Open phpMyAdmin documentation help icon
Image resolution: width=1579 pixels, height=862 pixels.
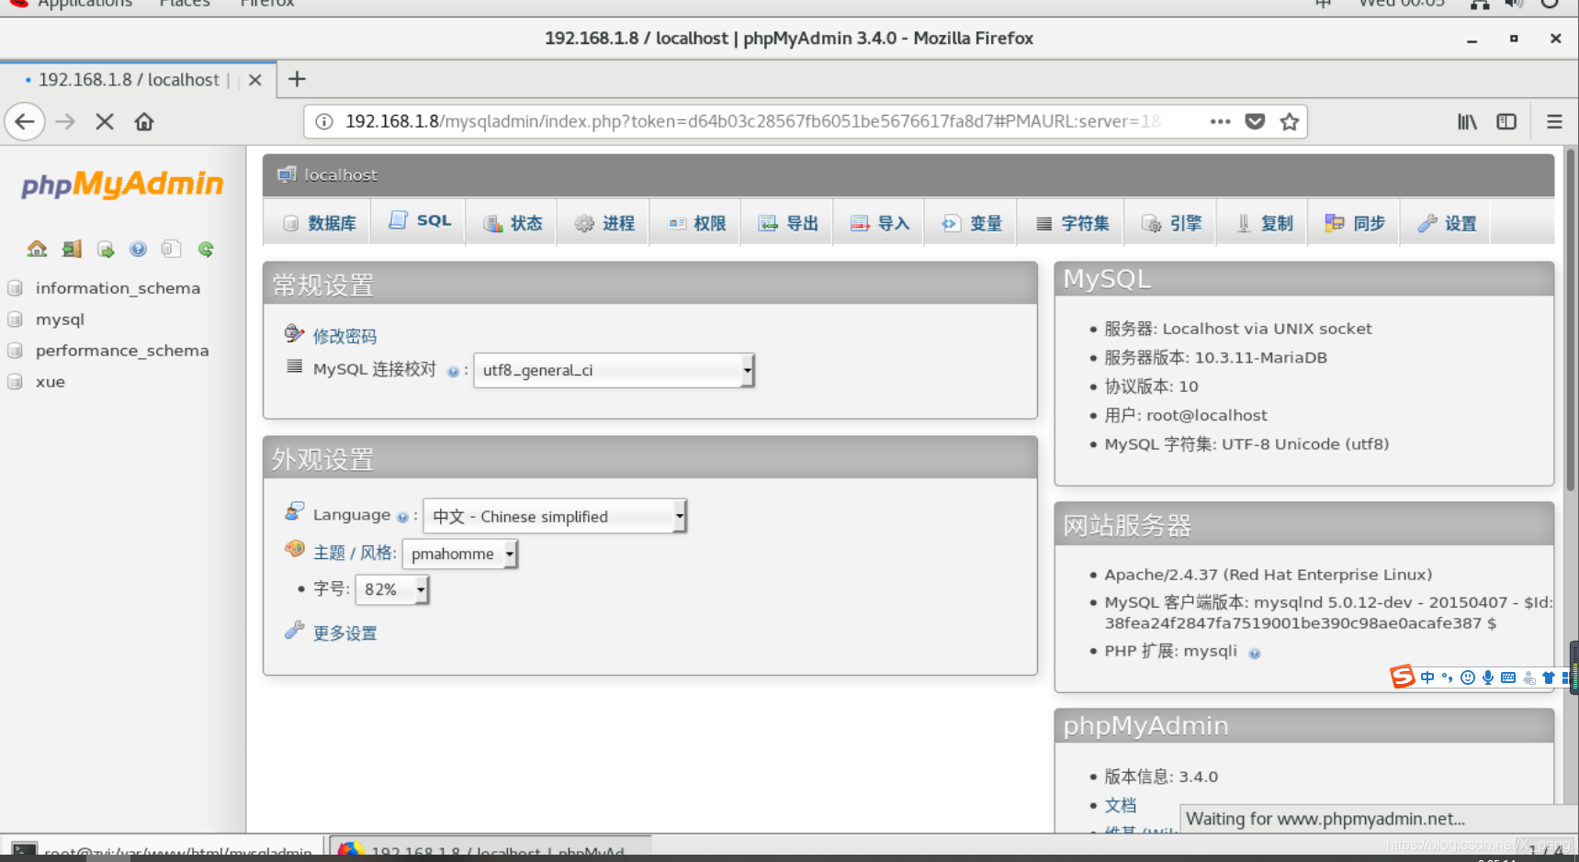(138, 249)
